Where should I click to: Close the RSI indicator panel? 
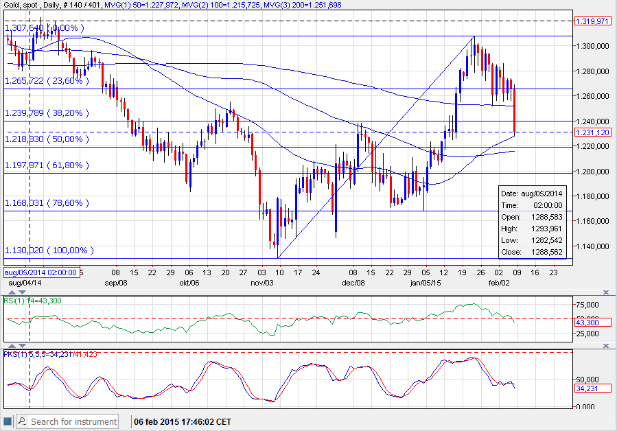pyautogui.click(x=606, y=292)
